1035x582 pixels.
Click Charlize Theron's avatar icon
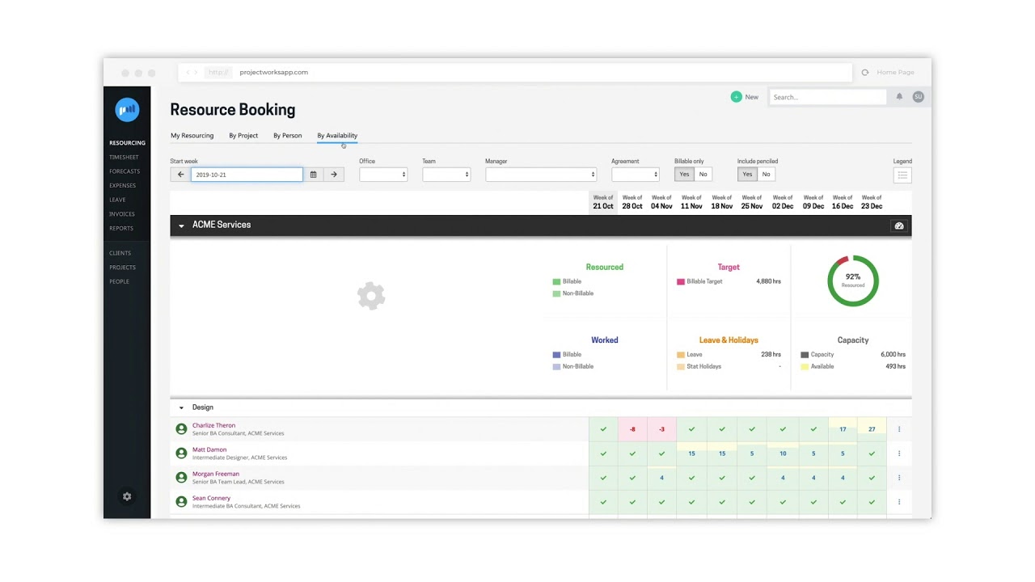click(x=181, y=429)
